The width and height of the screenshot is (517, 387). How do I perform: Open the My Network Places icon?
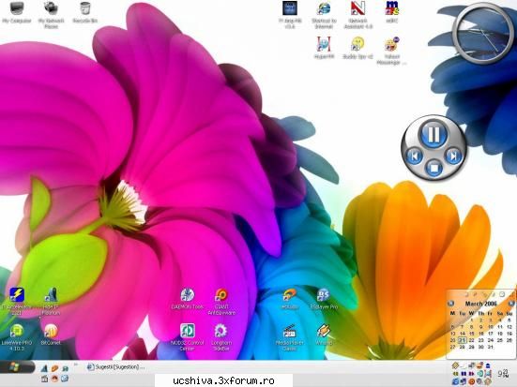51,15
